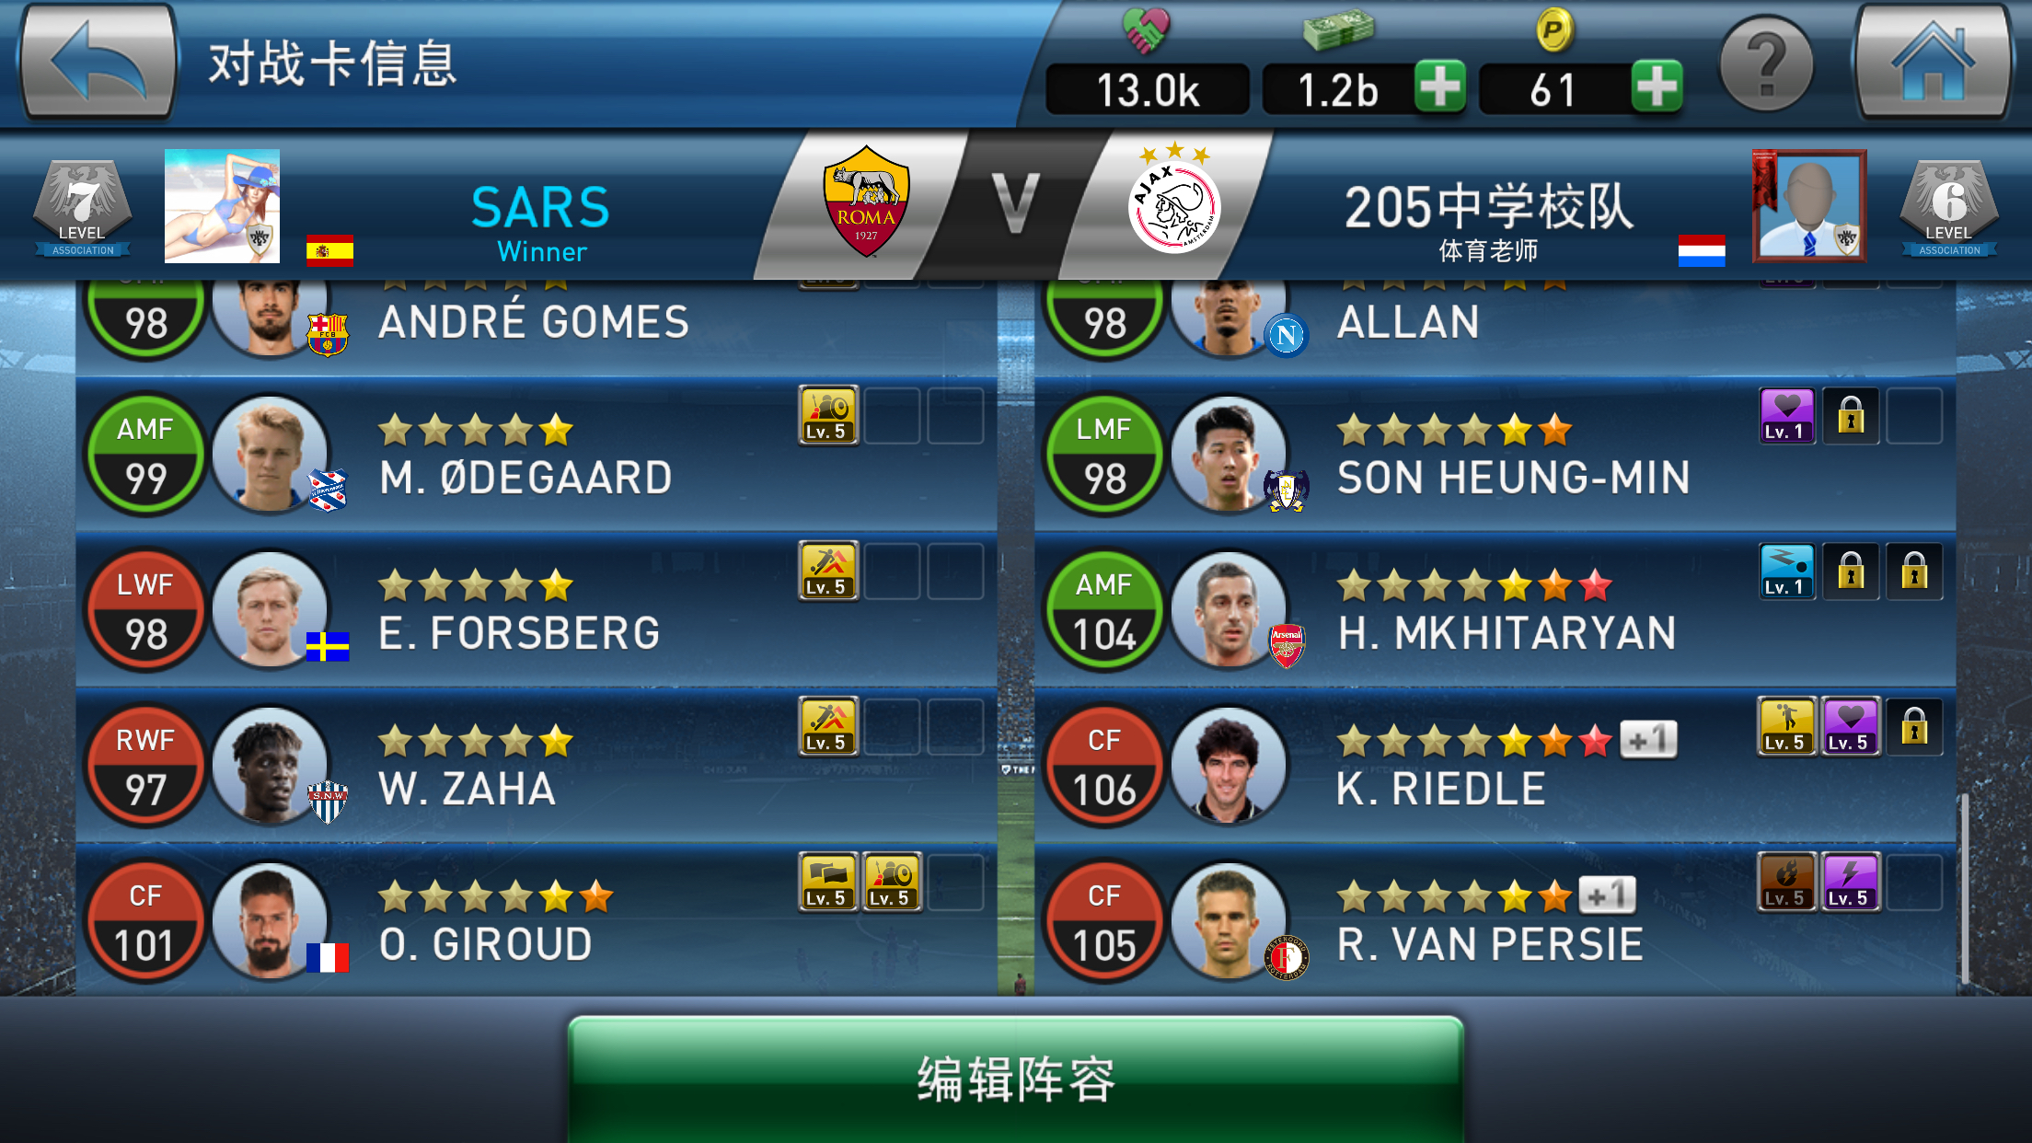Viewport: 2032px width, 1143px height.
Task: Select W. Zaha player portrait
Action: tap(271, 765)
